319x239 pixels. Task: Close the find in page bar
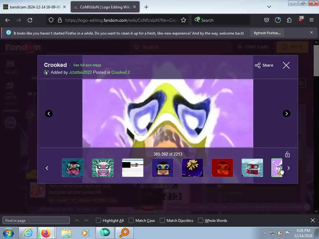click(313, 220)
